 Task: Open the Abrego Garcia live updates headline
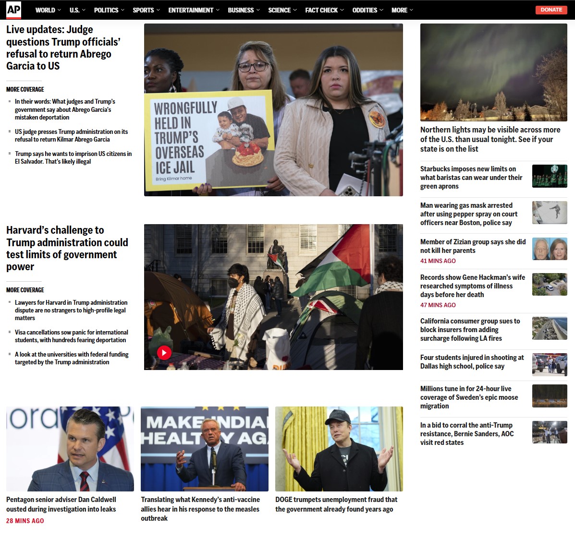(63, 48)
